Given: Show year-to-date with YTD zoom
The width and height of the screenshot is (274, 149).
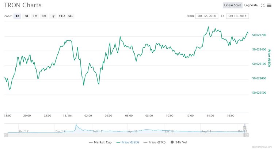Looking at the screenshot, I should (62, 16).
